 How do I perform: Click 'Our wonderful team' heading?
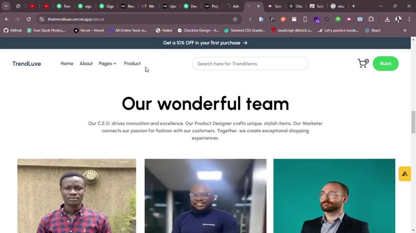pyautogui.click(x=206, y=103)
